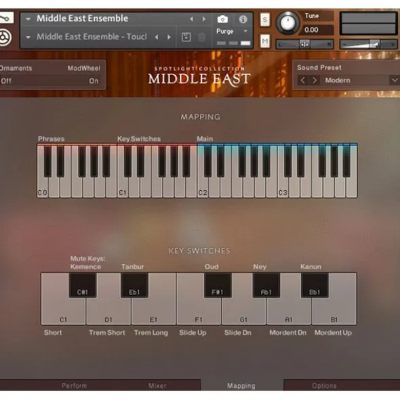Viewport: 400px width, 400px height.
Task: Go to previous instrument arrow beside Middle East Ensemble
Action: pos(191,19)
